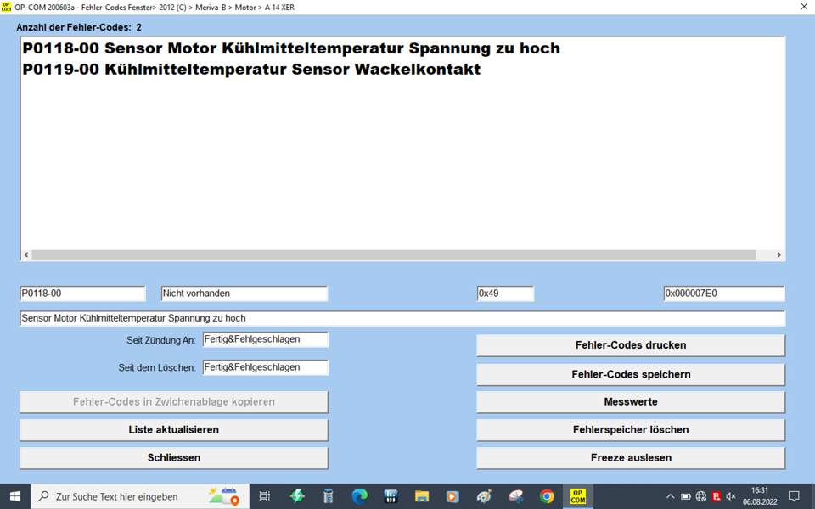Open File Explorer from the taskbar
Viewport: 815px width, 509px height.
click(422, 496)
